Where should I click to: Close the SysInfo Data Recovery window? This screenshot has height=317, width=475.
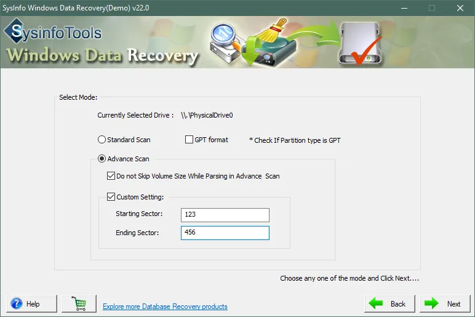[460, 8]
